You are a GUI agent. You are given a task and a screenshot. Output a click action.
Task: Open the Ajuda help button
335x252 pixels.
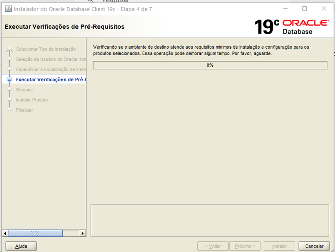(x=21, y=246)
